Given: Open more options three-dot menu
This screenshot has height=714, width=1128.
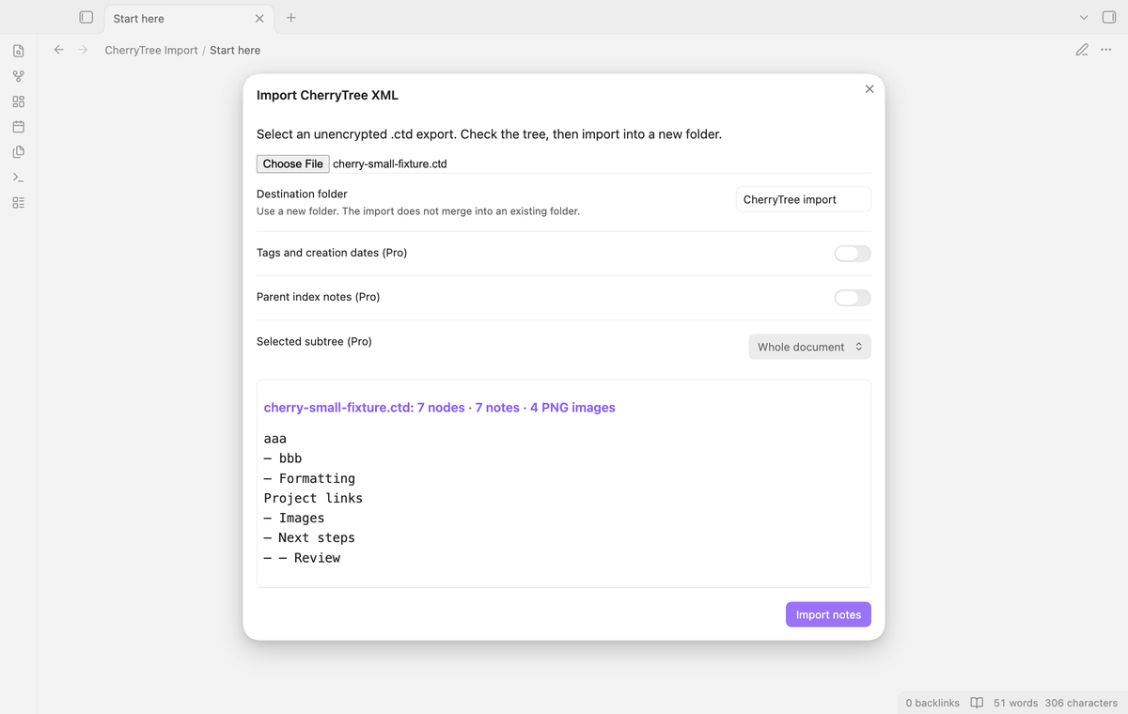Looking at the screenshot, I should (1105, 50).
